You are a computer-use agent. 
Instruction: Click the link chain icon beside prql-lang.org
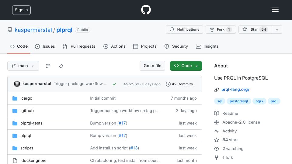216,90
